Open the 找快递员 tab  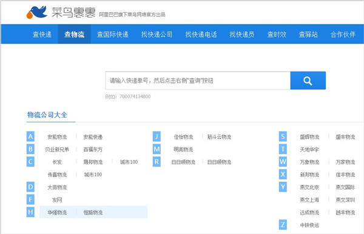[x=242, y=35]
